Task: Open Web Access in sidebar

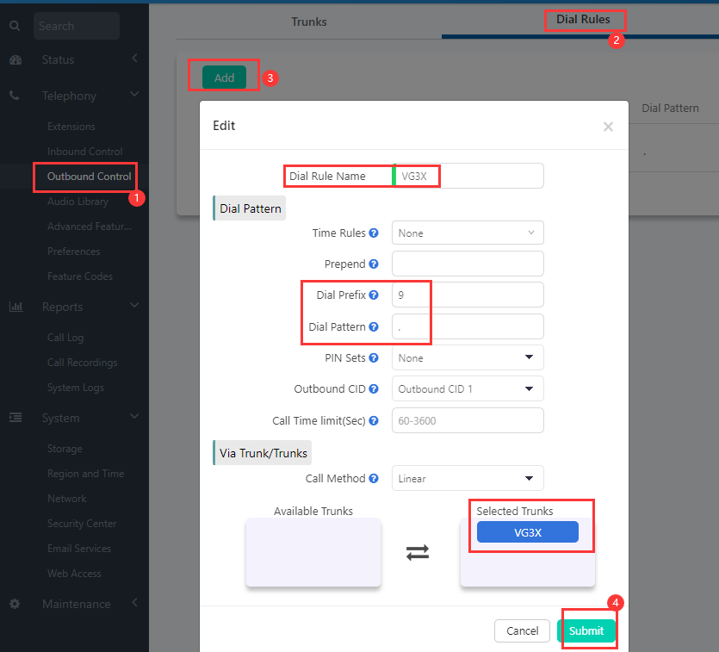Action: 74,574
